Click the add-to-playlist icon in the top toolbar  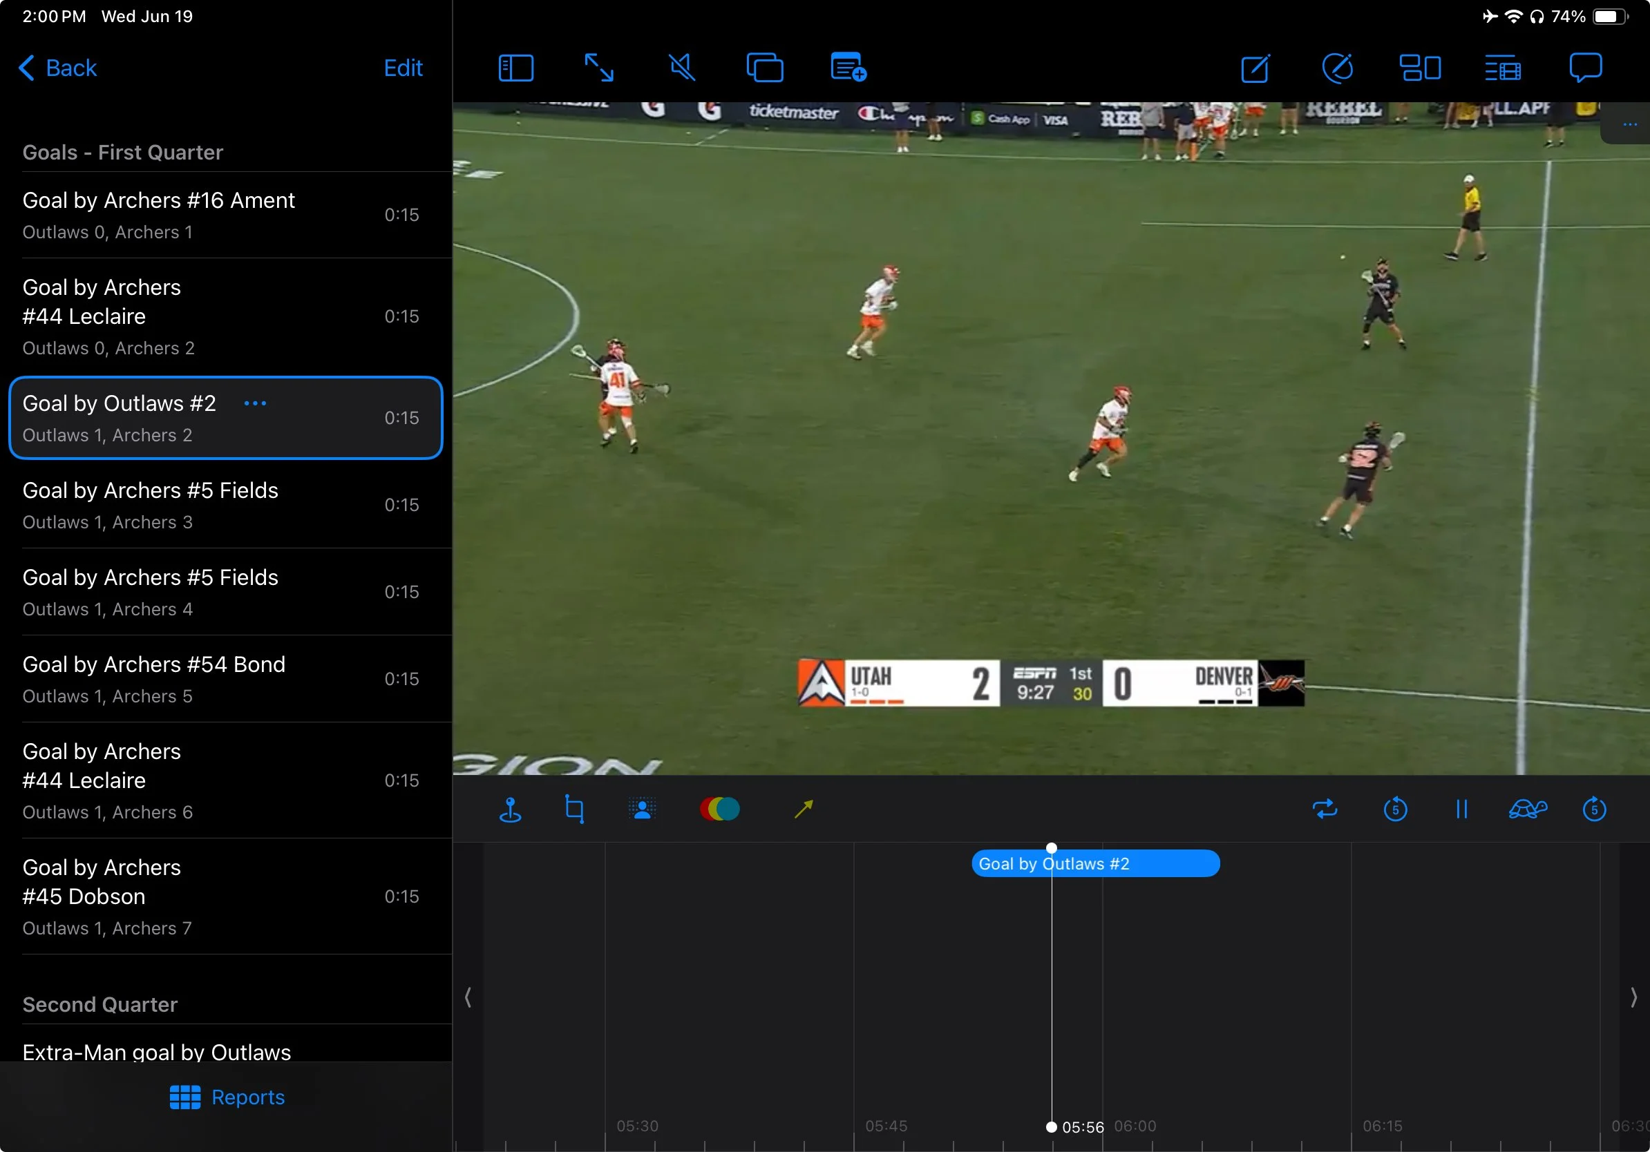(x=848, y=68)
